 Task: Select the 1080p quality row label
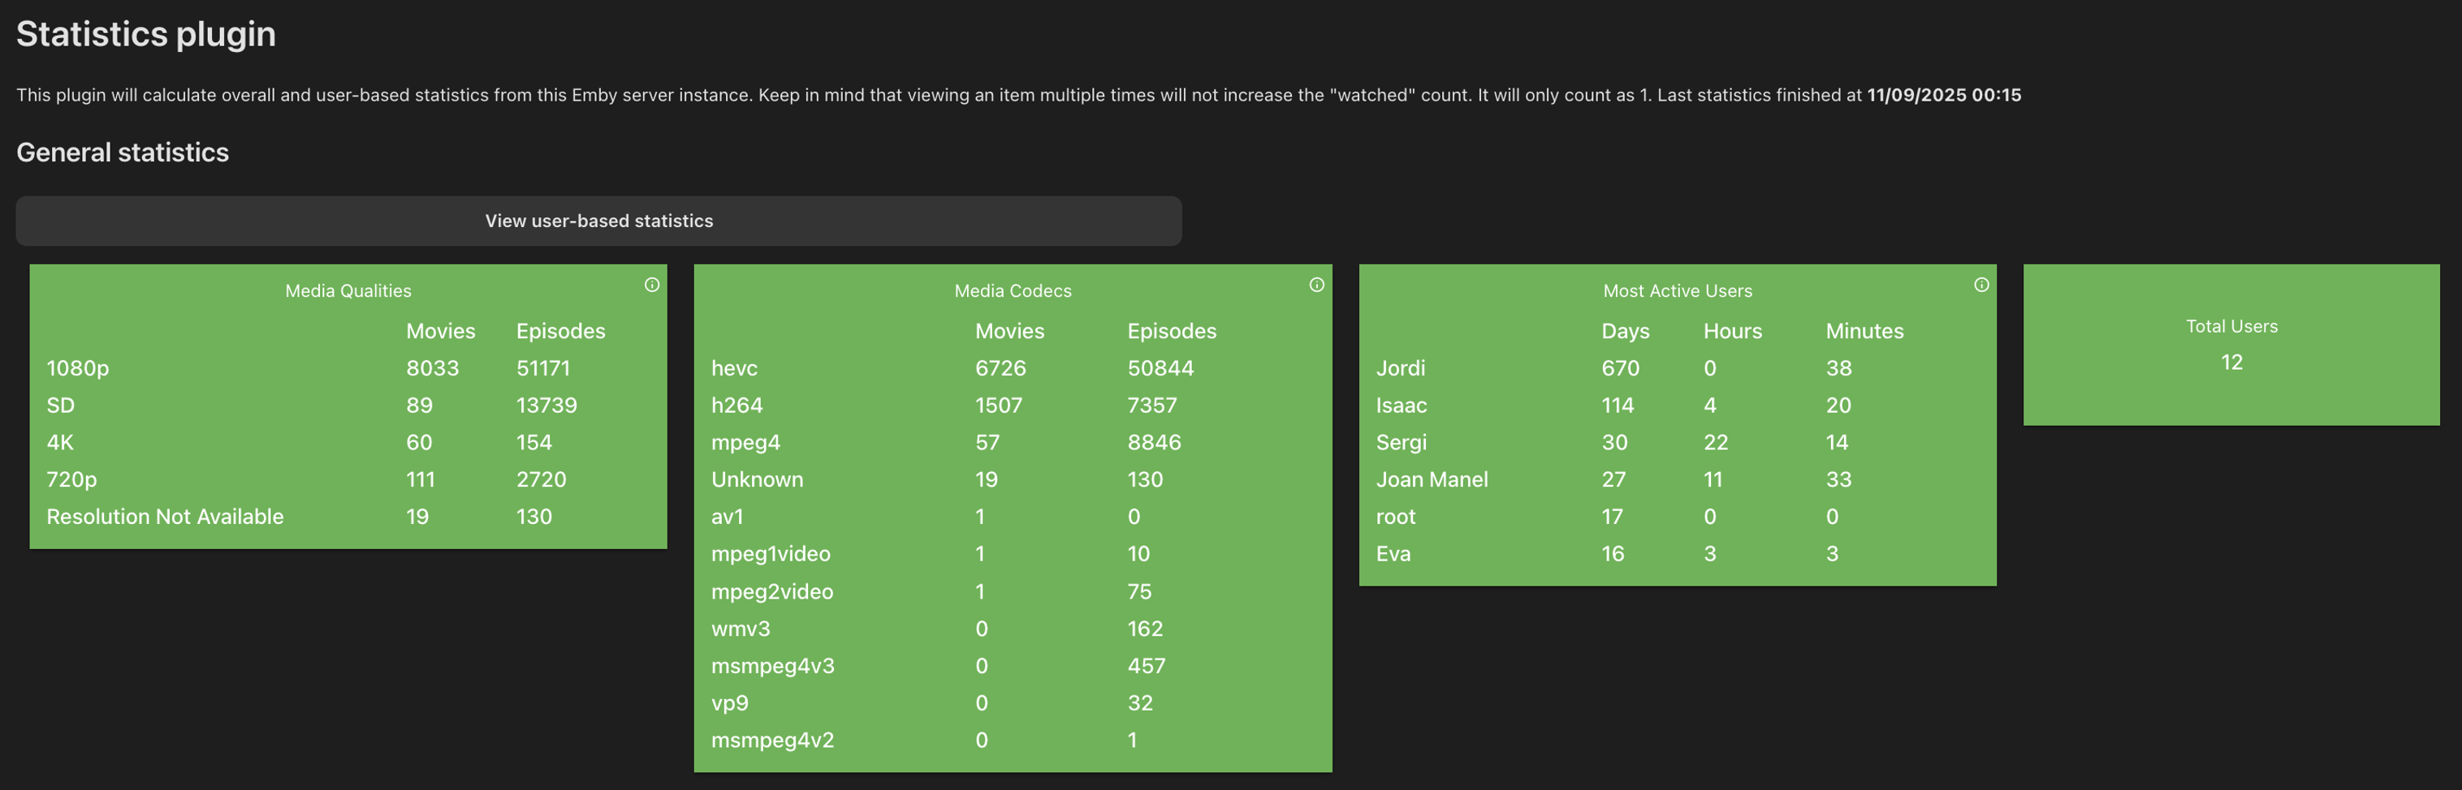pyautogui.click(x=77, y=368)
